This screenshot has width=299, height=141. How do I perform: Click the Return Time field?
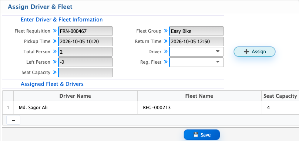pyautogui.click(x=196, y=41)
